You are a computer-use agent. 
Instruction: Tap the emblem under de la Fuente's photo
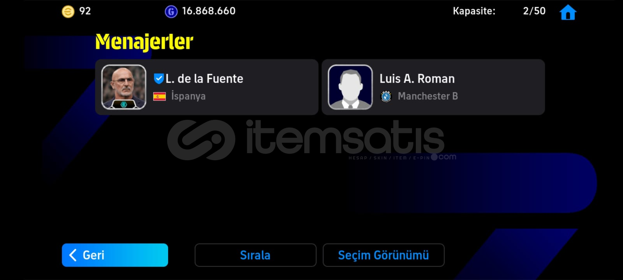coord(124,104)
